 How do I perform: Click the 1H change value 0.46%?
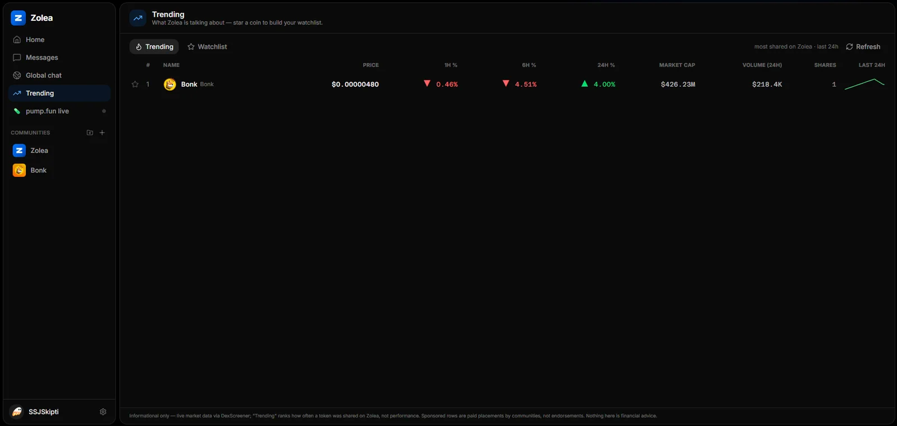pos(447,85)
